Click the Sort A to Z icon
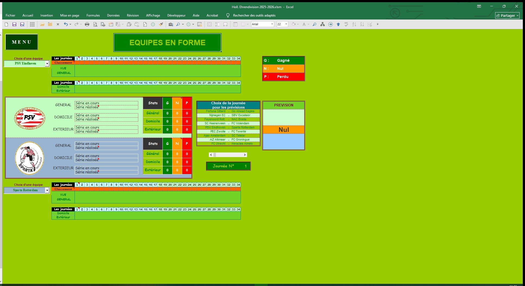The image size is (525, 286). click(x=354, y=24)
